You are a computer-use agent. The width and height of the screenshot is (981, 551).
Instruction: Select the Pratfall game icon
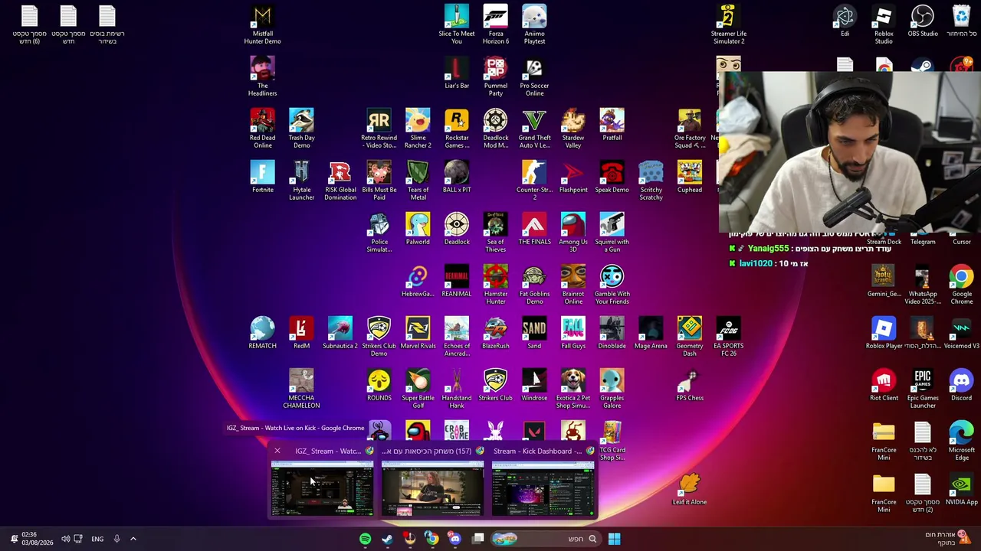click(612, 125)
